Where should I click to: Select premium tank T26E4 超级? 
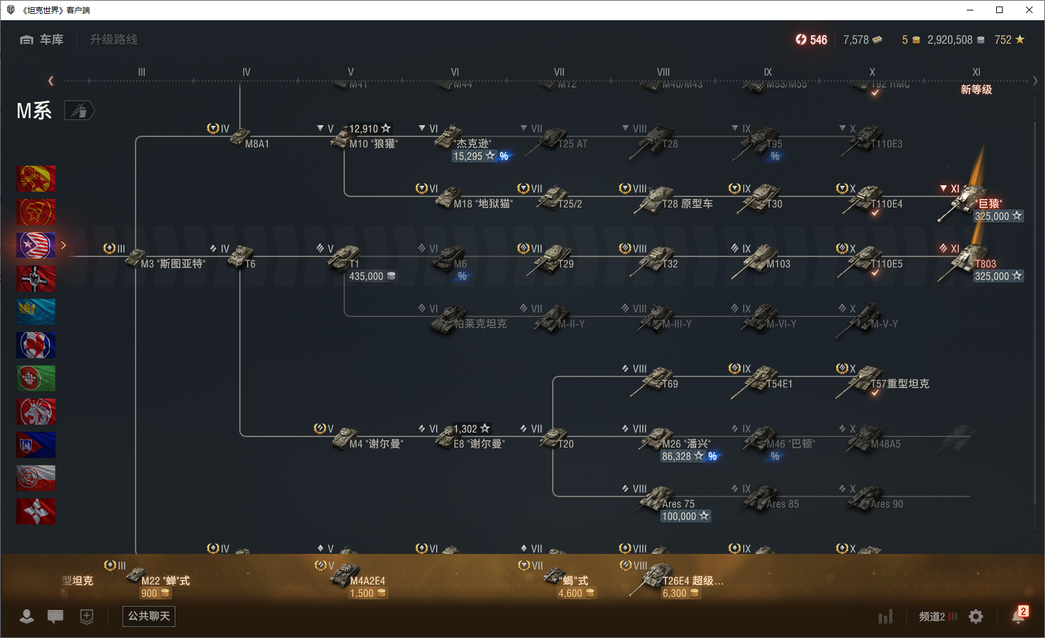pyautogui.click(x=671, y=581)
